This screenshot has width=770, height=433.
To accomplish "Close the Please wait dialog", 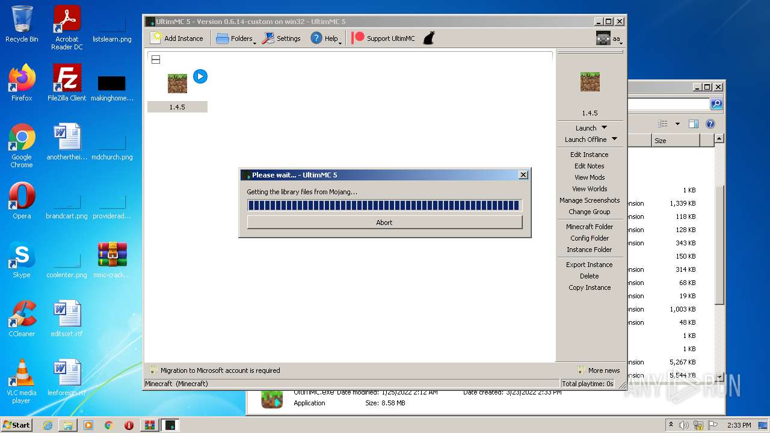I will (x=523, y=175).
